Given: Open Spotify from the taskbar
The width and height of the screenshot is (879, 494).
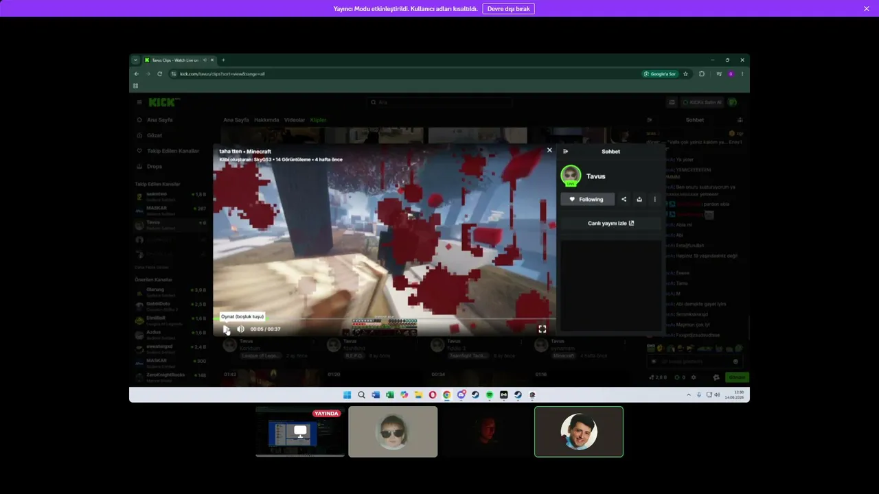Looking at the screenshot, I should tap(490, 395).
